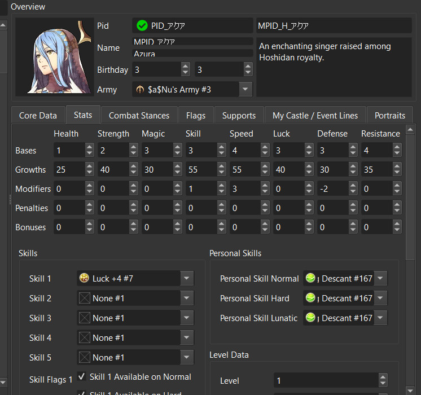The height and width of the screenshot is (395, 421).
Task: Click the empty skill icon in Skill 2
Action: coord(84,298)
